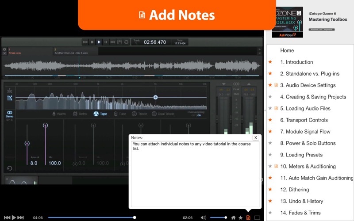Click the 02:56.470 time display
This screenshot has width=354, height=221.
point(155,42)
